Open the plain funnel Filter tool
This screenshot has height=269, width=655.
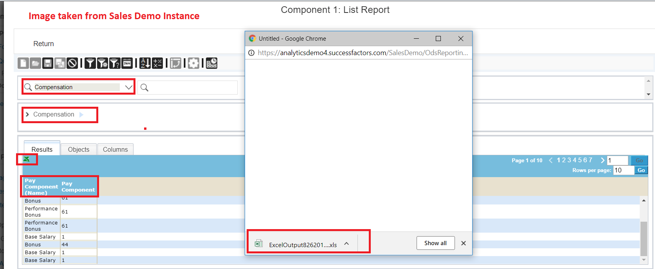90,63
